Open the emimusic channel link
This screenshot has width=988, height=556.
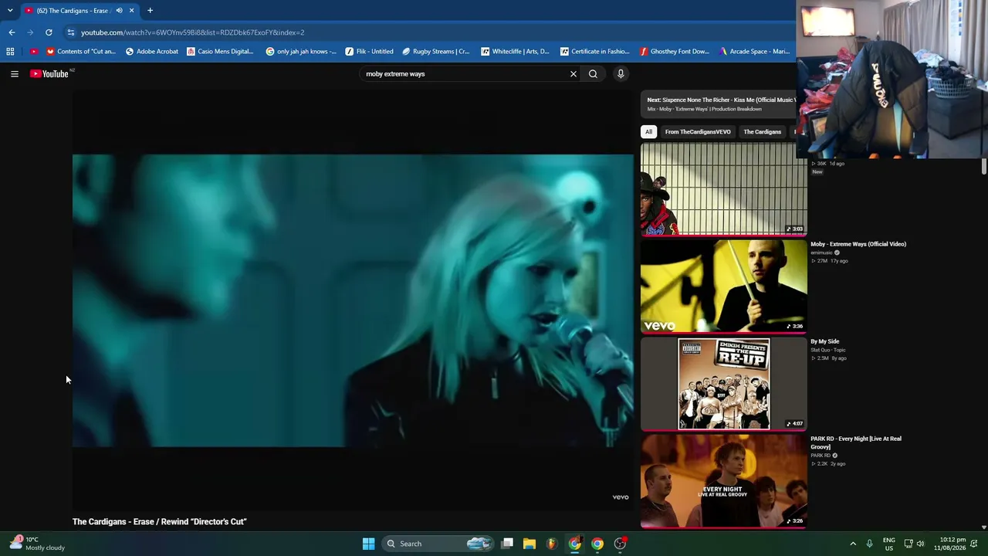click(x=821, y=253)
